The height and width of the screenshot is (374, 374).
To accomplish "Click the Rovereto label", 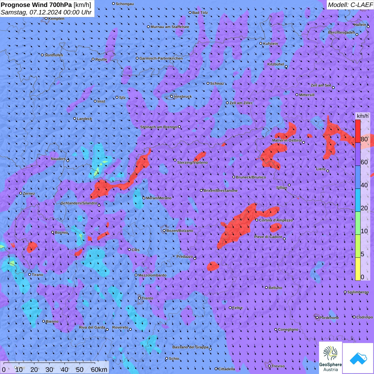I will [120, 327].
